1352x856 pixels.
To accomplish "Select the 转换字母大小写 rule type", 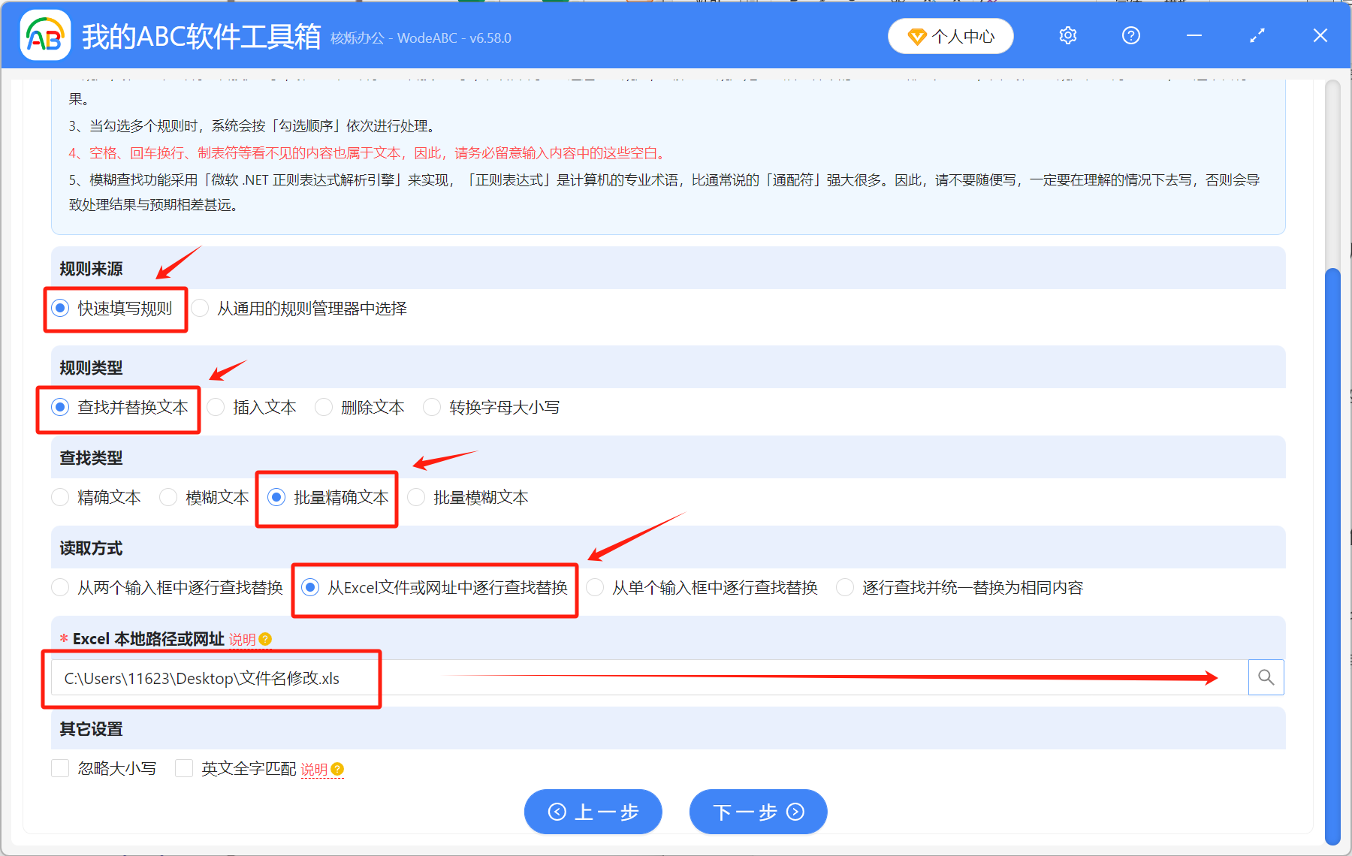I will (x=432, y=406).
